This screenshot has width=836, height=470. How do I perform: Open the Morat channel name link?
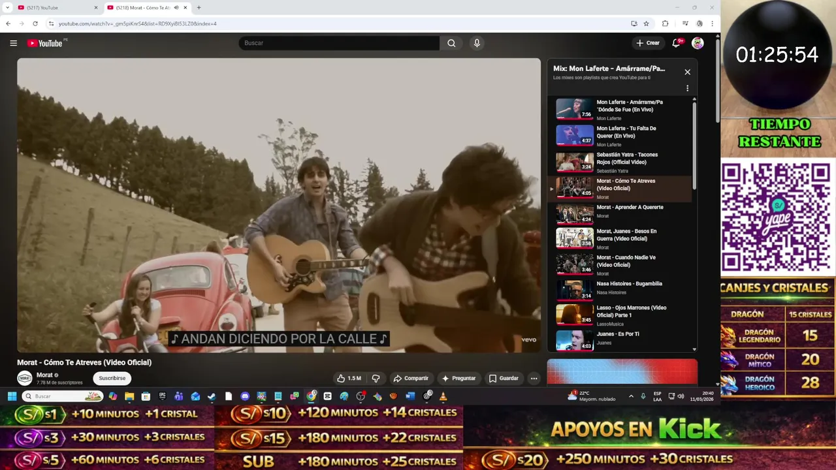(44, 375)
